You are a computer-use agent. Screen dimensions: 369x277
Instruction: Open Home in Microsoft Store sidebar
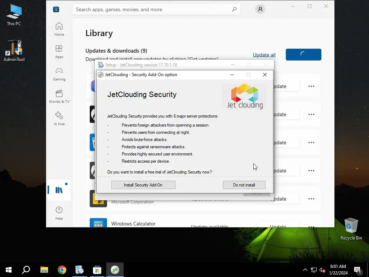[x=59, y=29]
